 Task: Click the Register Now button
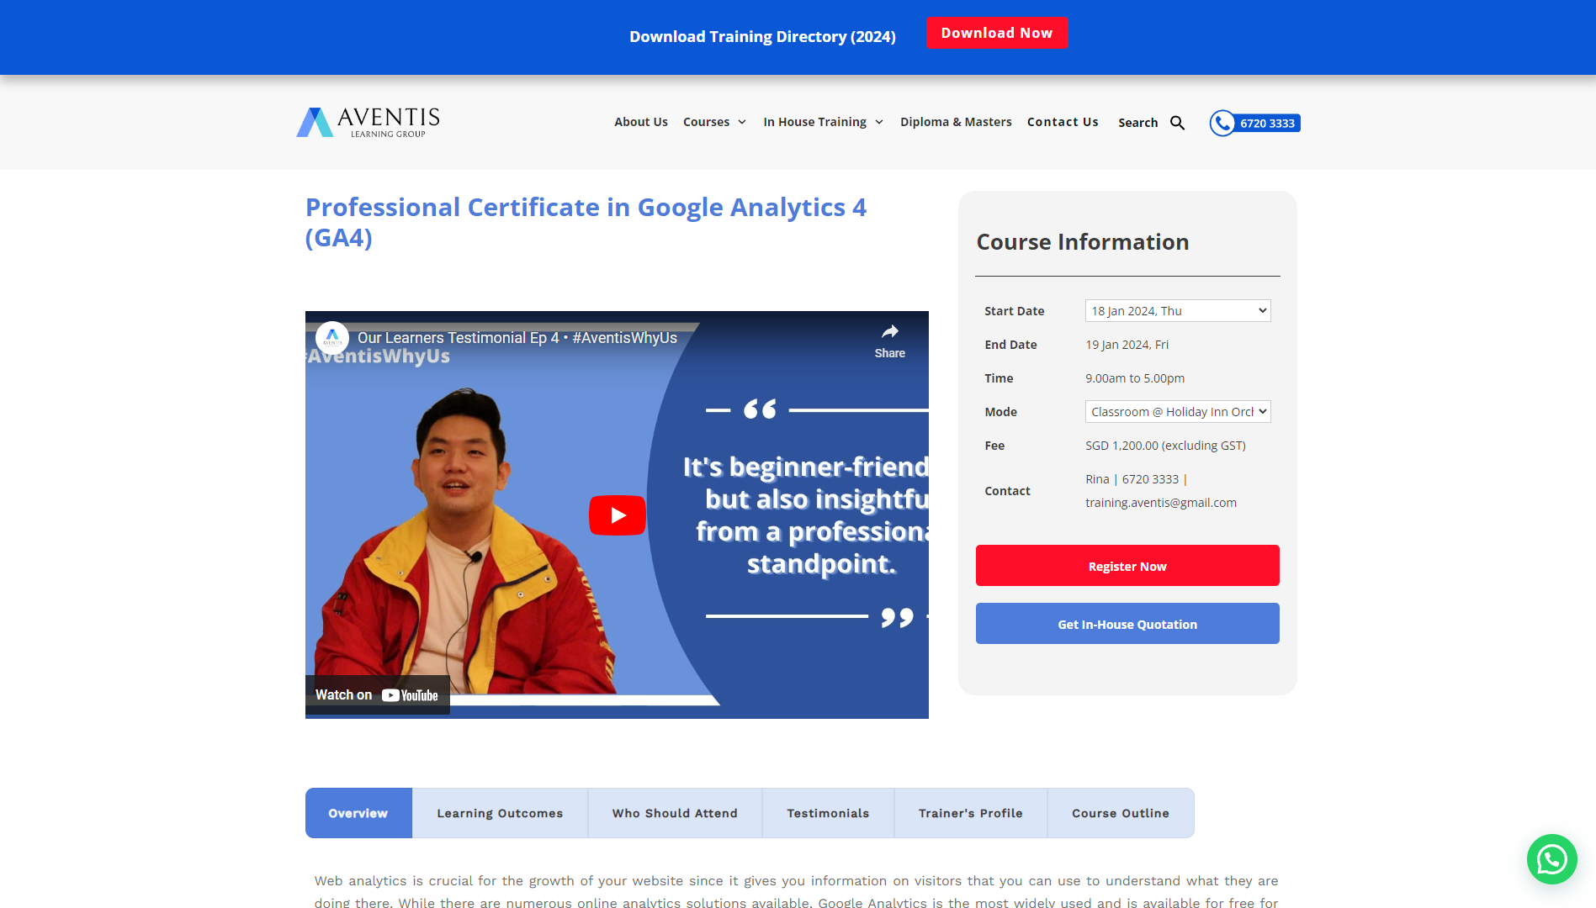coord(1127,566)
